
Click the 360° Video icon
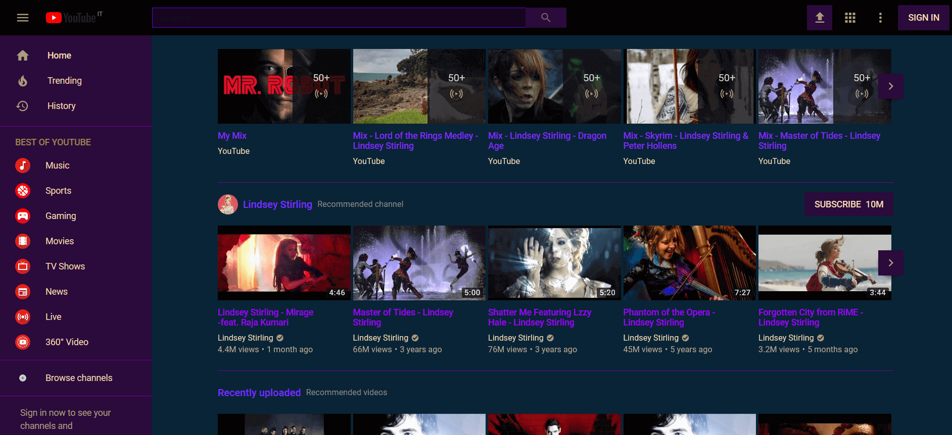tap(23, 342)
